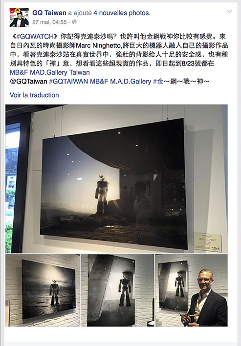Click the GQ Taiwan profile picture
Viewport: 241px width, 346px height.
pyautogui.click(x=19, y=17)
